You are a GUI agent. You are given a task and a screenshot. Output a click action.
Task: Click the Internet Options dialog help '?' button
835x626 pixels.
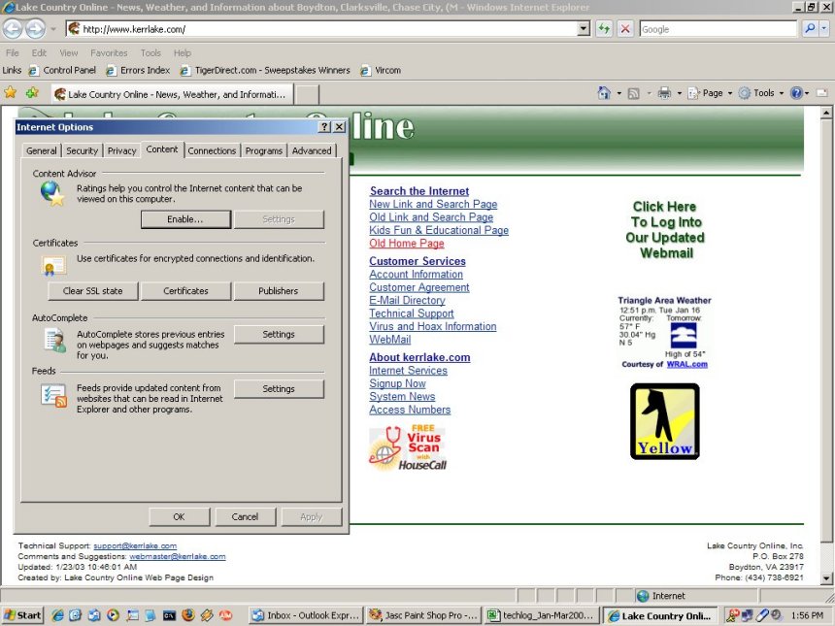(324, 127)
